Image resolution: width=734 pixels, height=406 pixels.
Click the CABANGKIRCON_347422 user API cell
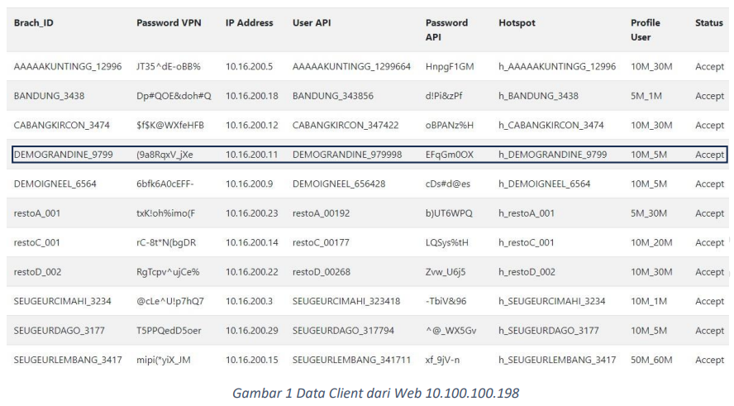(346, 126)
